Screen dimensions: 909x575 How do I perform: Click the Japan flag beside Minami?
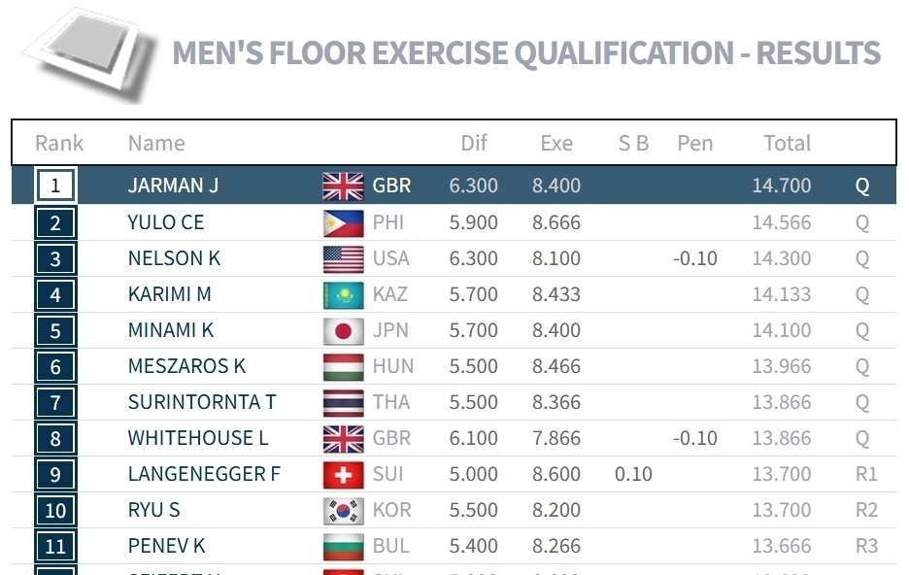click(x=343, y=330)
